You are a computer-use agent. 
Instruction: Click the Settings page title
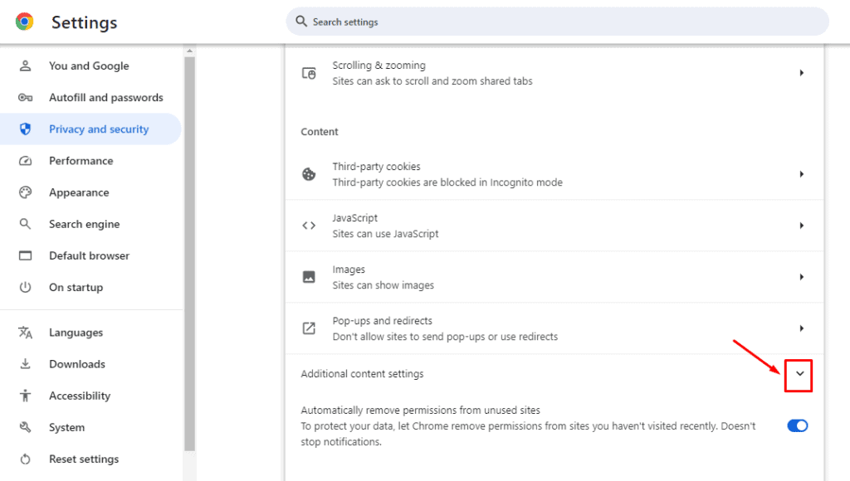[x=84, y=22]
